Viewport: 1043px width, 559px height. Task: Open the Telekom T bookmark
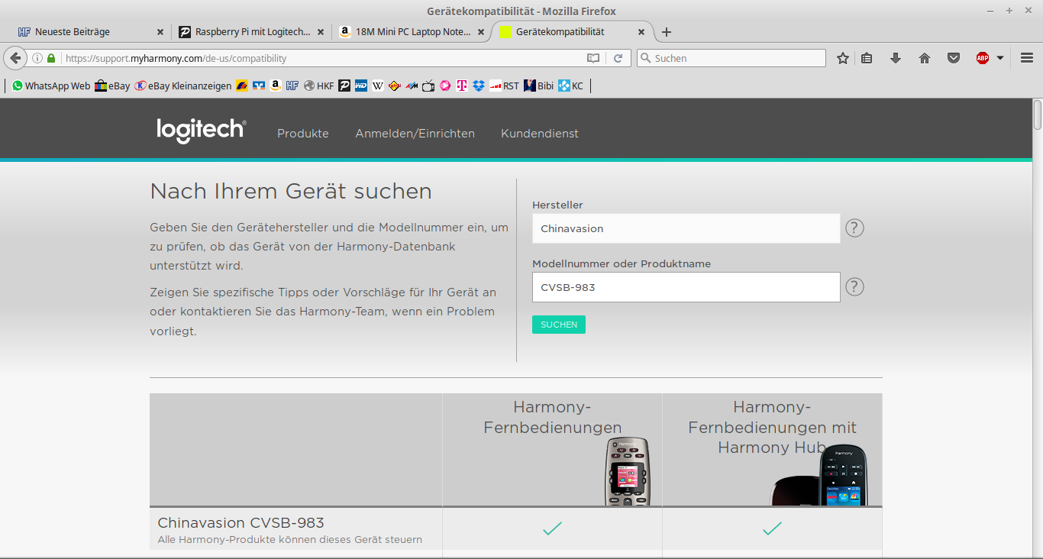(462, 86)
